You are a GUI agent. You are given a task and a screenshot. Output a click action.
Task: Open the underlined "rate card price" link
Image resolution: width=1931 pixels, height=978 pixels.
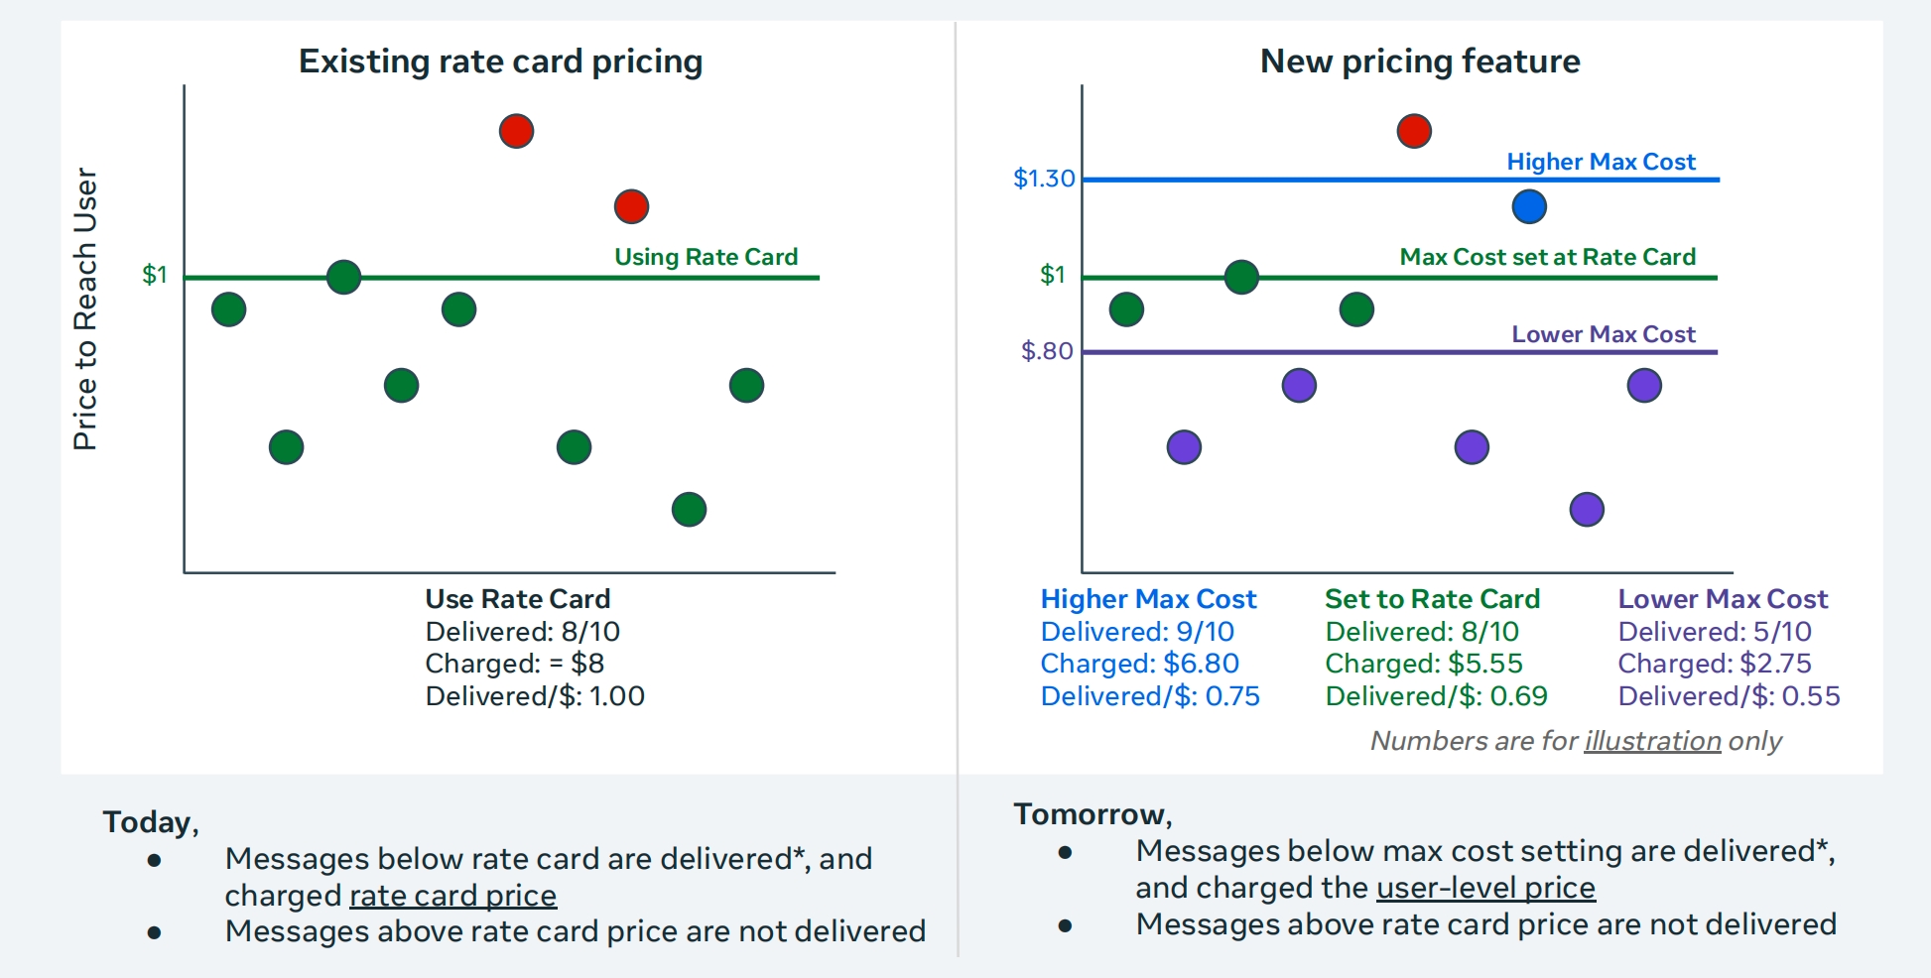452,895
